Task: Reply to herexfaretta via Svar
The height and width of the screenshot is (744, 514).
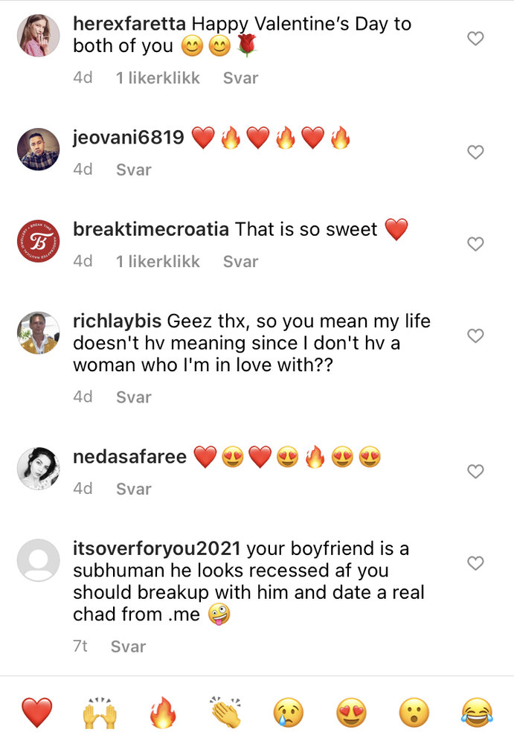Action: click(x=240, y=78)
